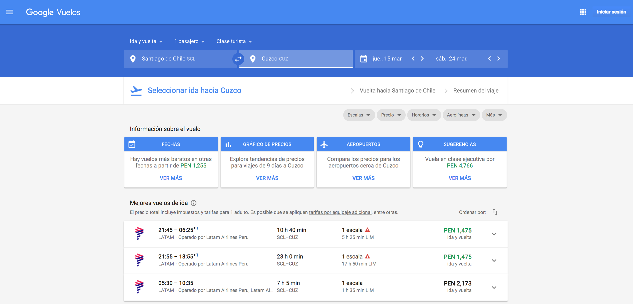Select the Seleccionar ida hacia Cuzco step
Image resolution: width=633 pixels, height=304 pixels.
pyautogui.click(x=194, y=90)
